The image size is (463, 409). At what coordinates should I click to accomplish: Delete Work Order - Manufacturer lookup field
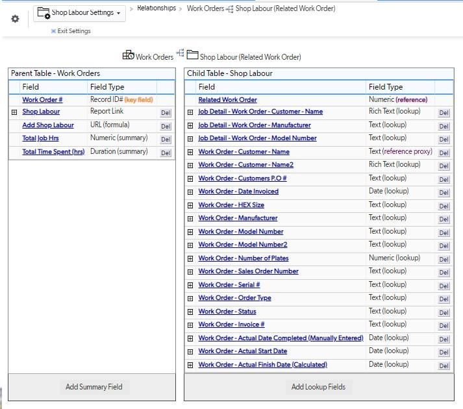(x=444, y=219)
